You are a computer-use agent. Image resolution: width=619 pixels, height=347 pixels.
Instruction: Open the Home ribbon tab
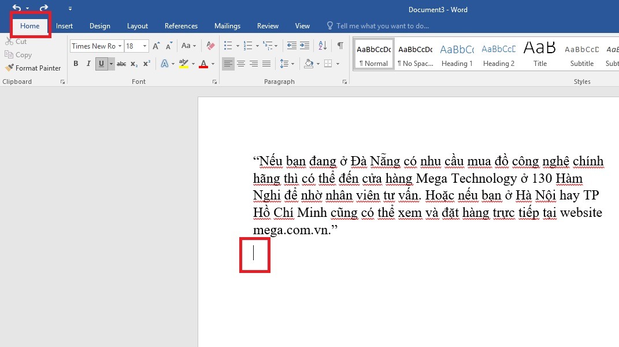click(x=30, y=25)
